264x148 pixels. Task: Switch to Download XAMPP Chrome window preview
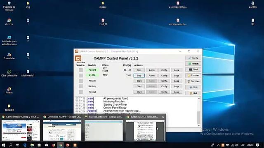point(62,128)
